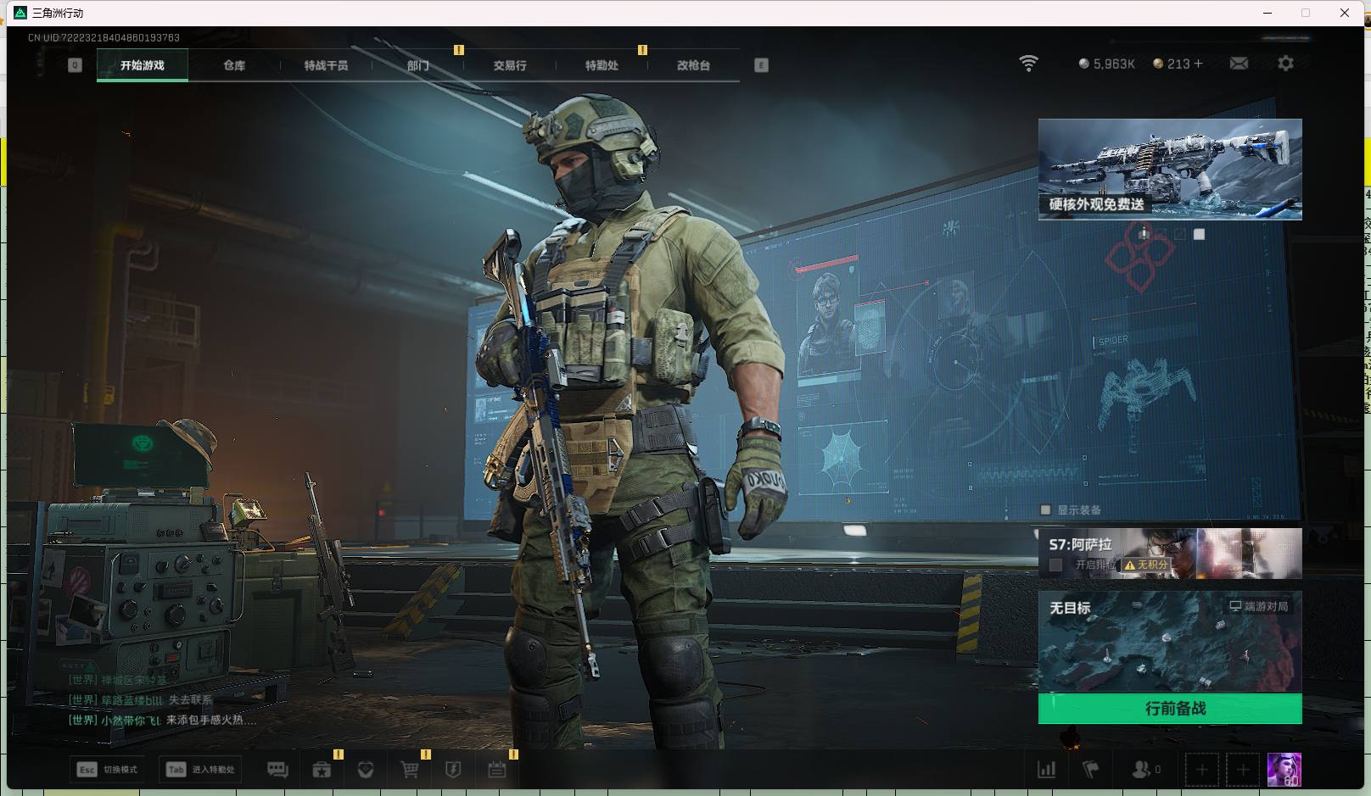The width and height of the screenshot is (1371, 796).
Task: Toggle the 显示装备 checkbox
Action: pyautogui.click(x=1045, y=509)
